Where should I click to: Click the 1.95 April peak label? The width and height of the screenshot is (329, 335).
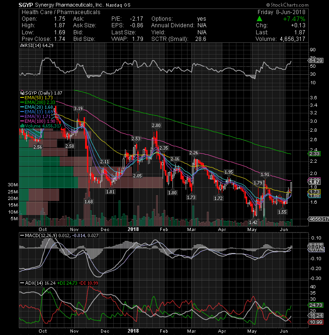click(x=229, y=172)
